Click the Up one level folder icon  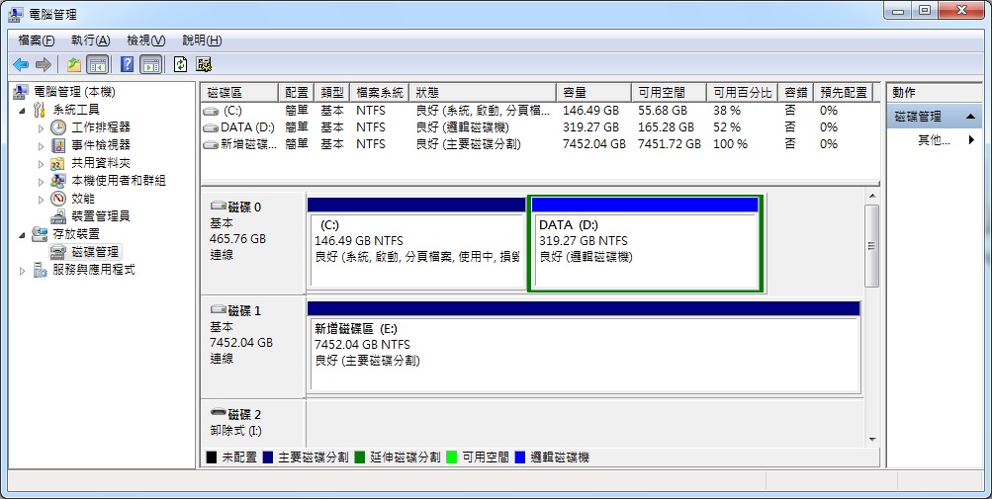[x=74, y=64]
